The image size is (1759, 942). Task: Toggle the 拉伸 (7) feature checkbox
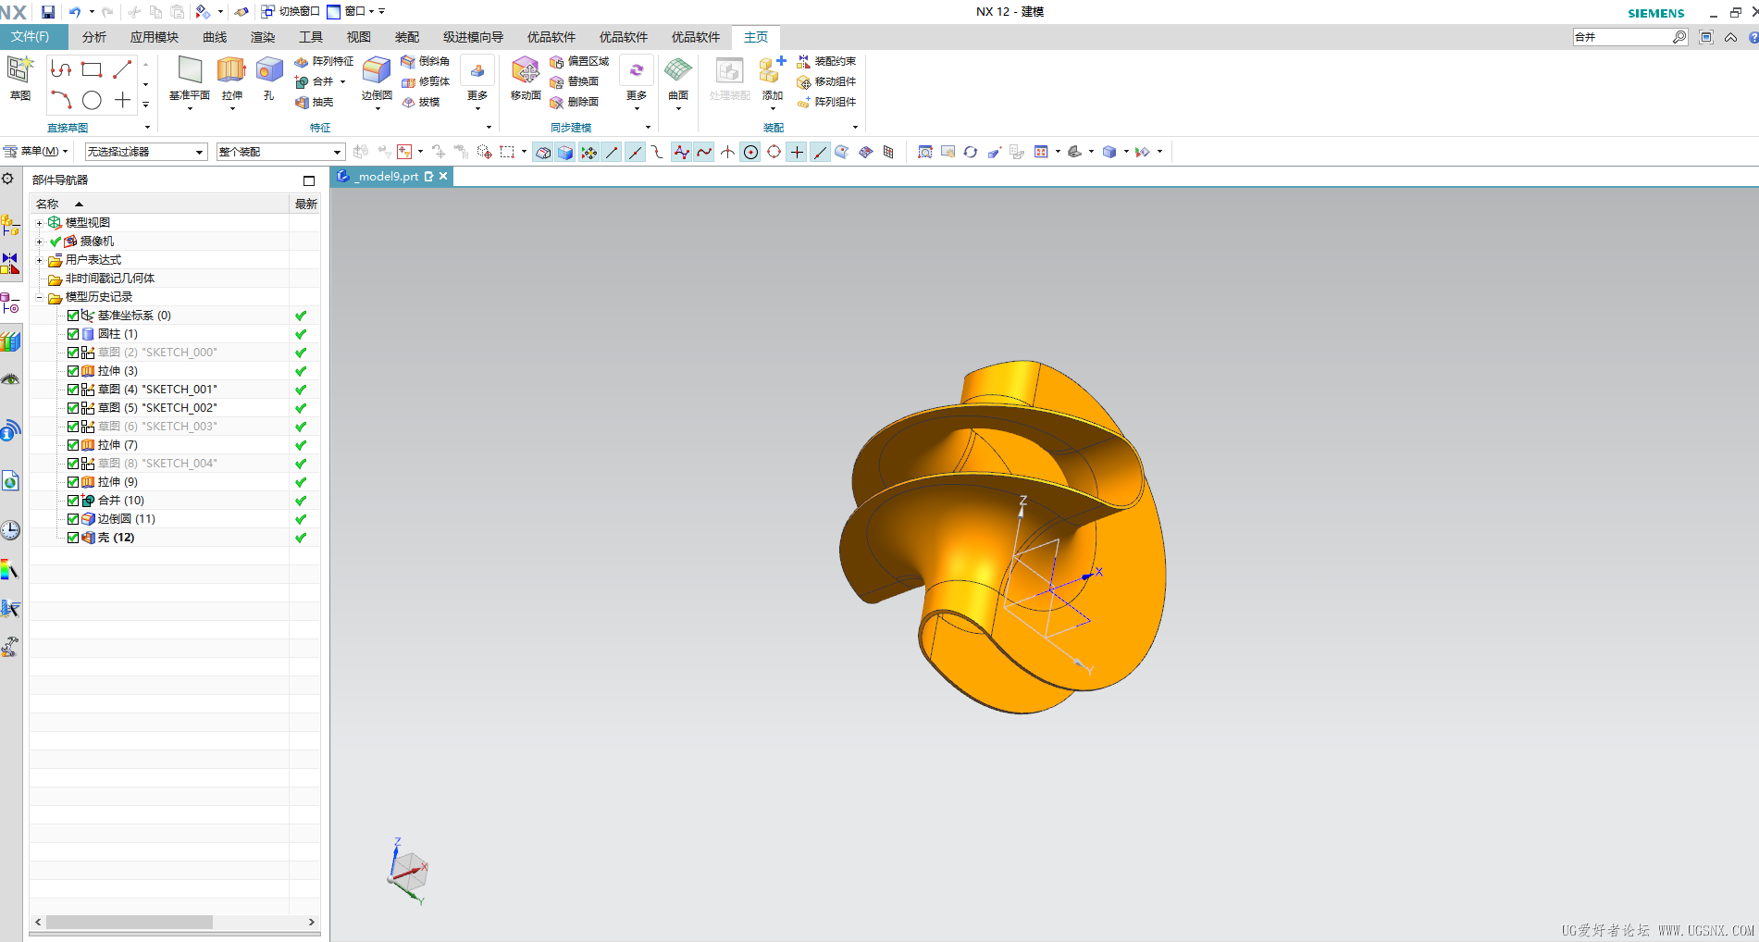(73, 445)
